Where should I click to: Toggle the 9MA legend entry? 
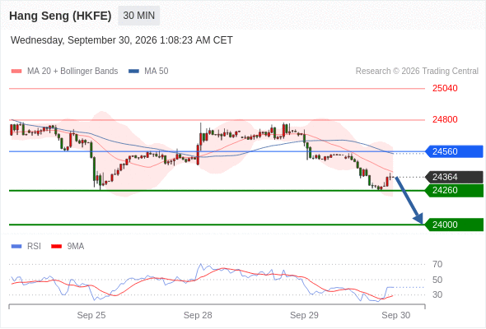click(68, 247)
